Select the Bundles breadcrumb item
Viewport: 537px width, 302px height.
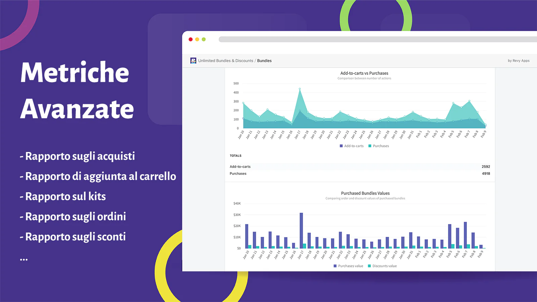click(264, 61)
